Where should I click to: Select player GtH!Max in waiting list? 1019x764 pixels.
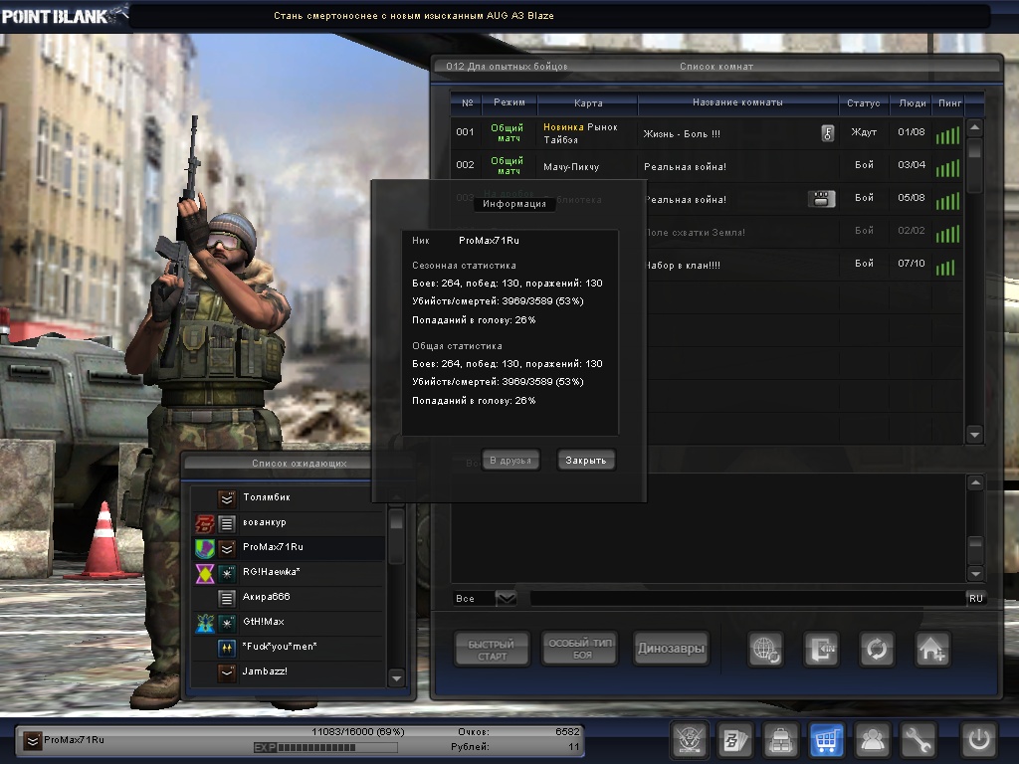click(x=289, y=623)
